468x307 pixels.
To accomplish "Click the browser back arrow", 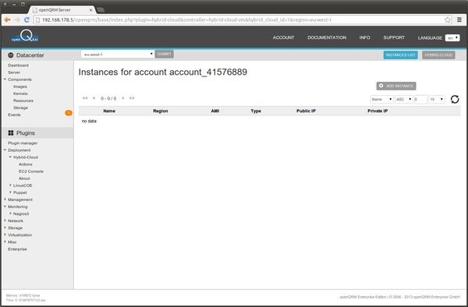I will tap(8, 19).
